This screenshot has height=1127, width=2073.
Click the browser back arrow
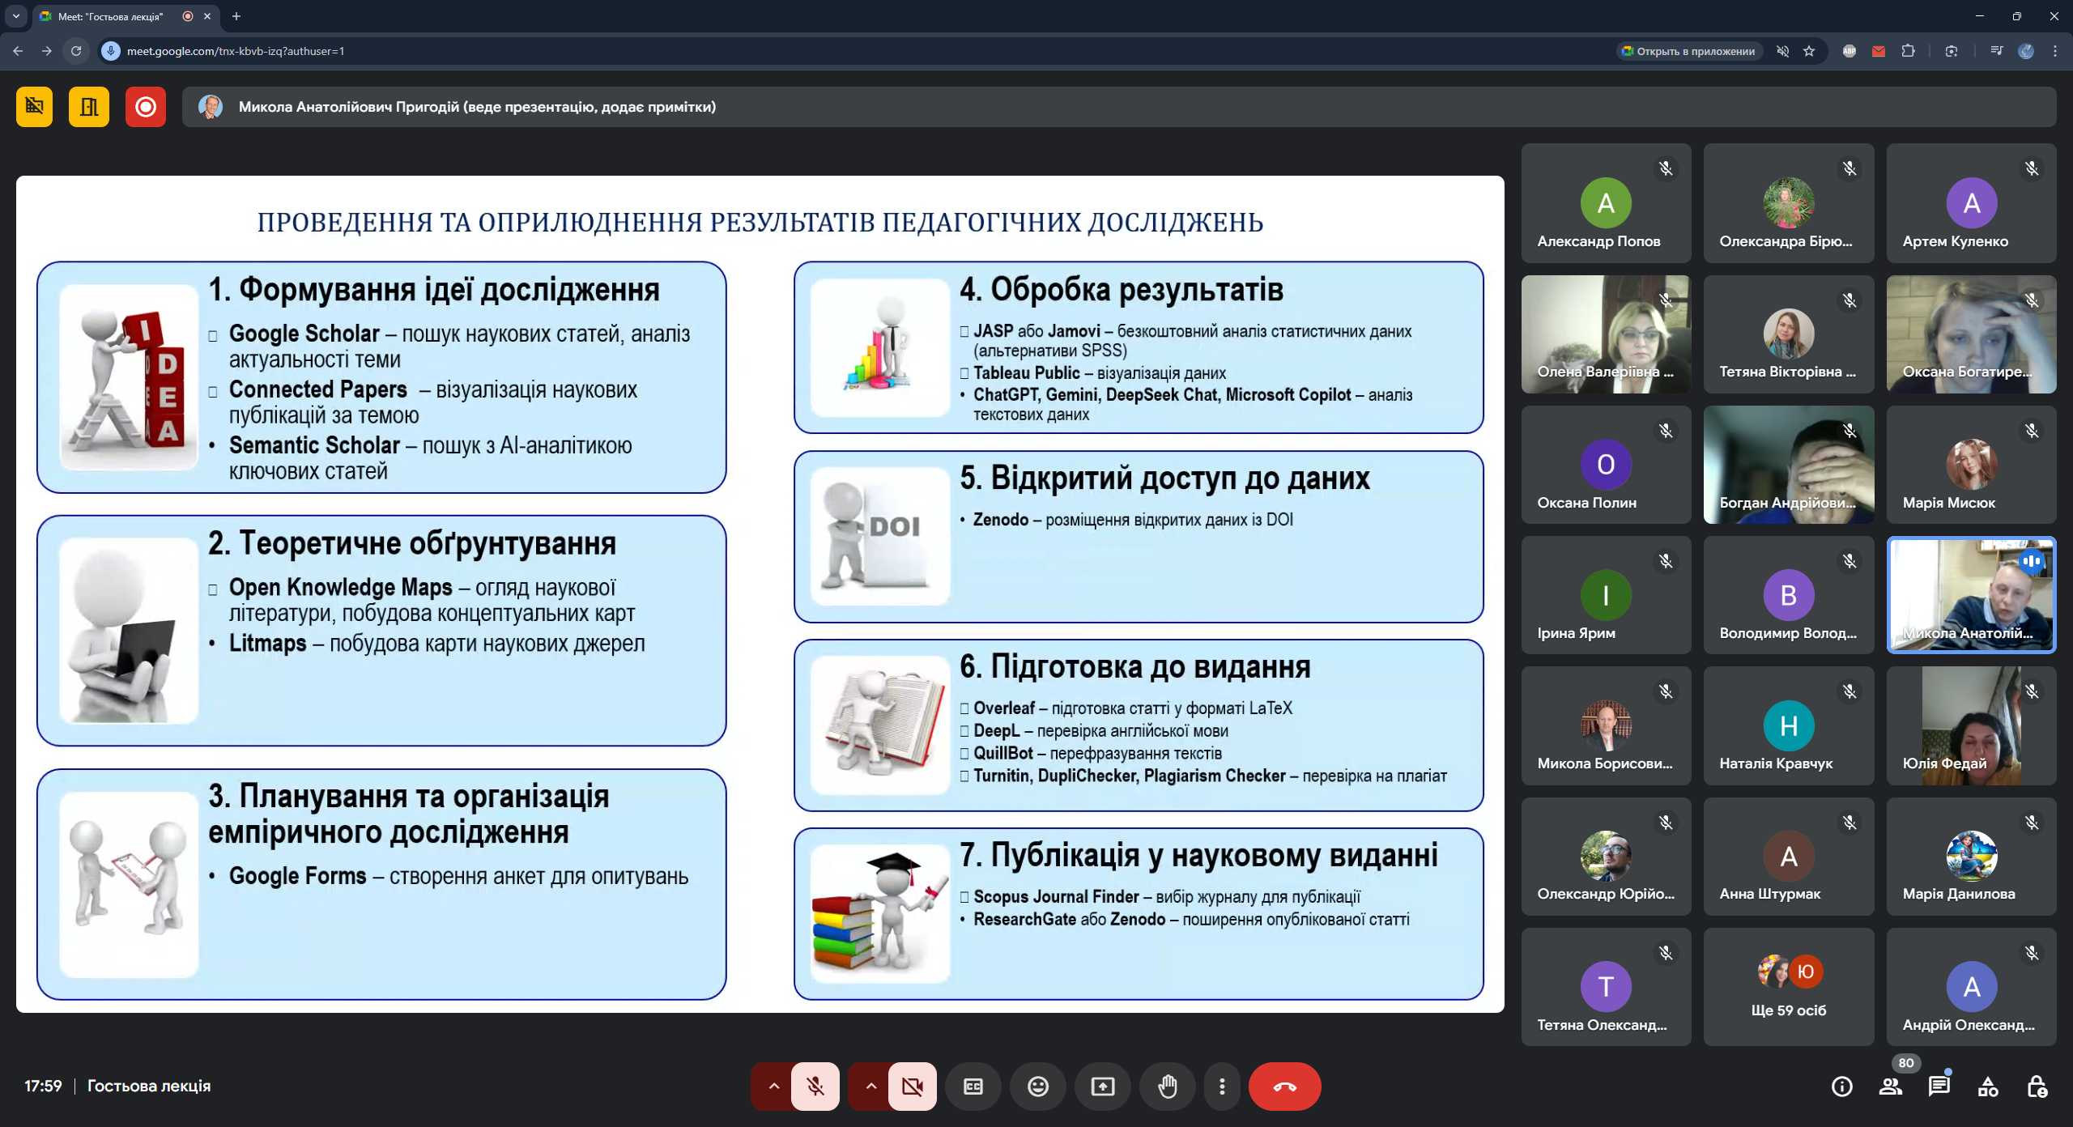[18, 51]
